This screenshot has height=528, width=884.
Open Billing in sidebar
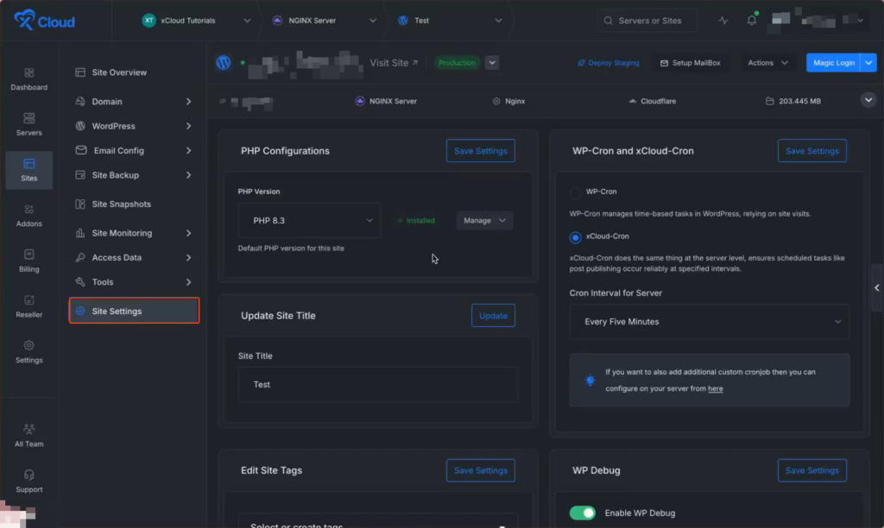pyautogui.click(x=28, y=261)
